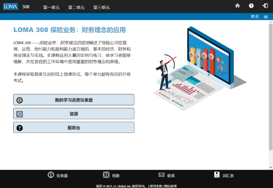
Task: Open the 服务台 button
Action: click(74, 127)
